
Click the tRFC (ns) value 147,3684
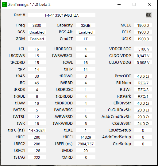[x=37, y=130]
